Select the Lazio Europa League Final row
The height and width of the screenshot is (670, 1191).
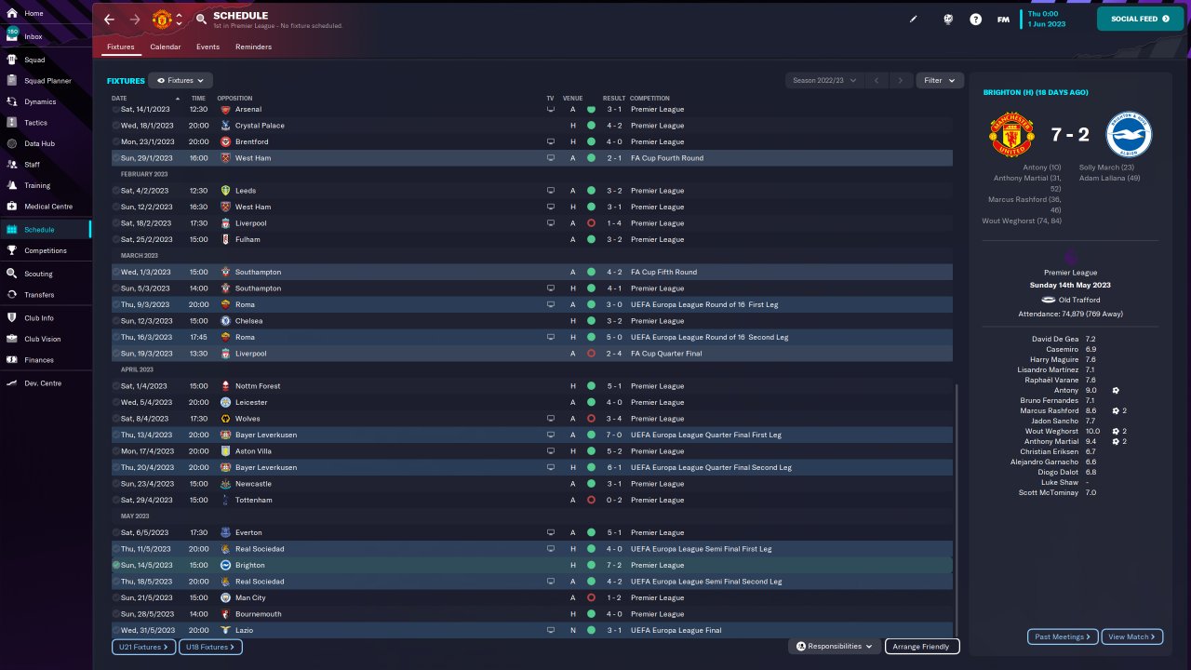pyautogui.click(x=532, y=631)
